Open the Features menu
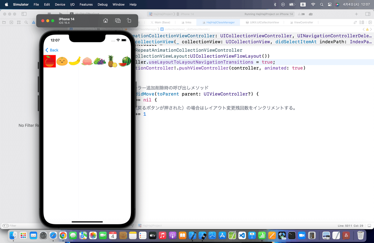 click(86, 5)
